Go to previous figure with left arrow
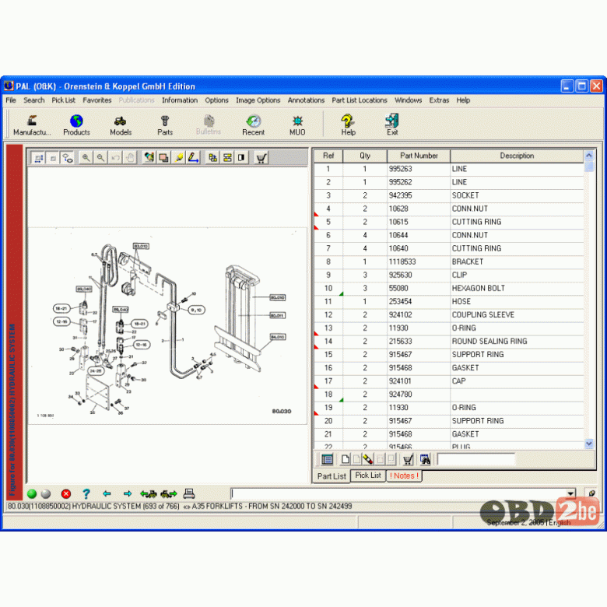The height and width of the screenshot is (607, 607). pos(107,493)
